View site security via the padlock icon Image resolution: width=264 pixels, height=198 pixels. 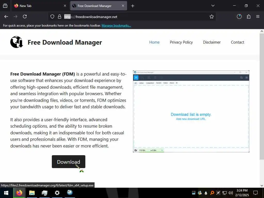click(x=60, y=17)
